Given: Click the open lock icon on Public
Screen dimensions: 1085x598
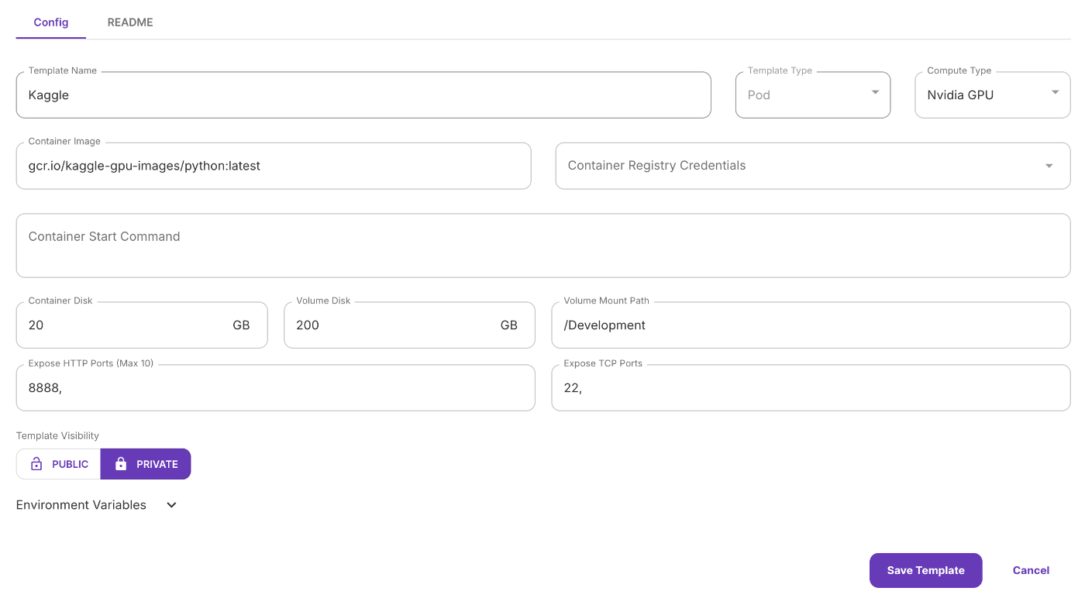Looking at the screenshot, I should (36, 464).
